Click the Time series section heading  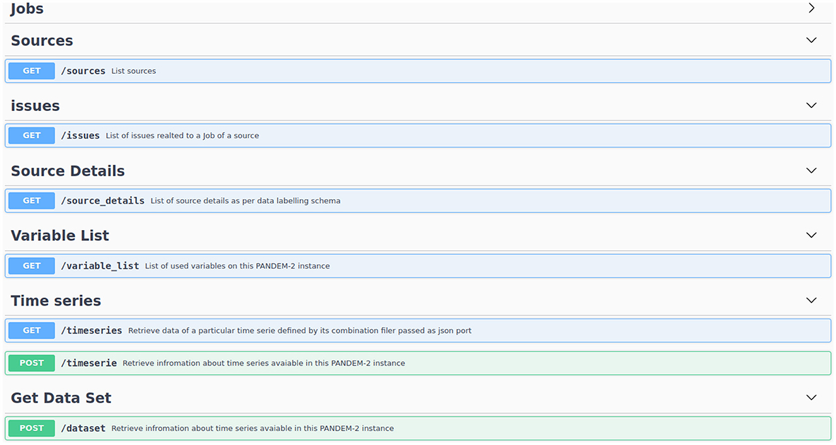point(56,301)
